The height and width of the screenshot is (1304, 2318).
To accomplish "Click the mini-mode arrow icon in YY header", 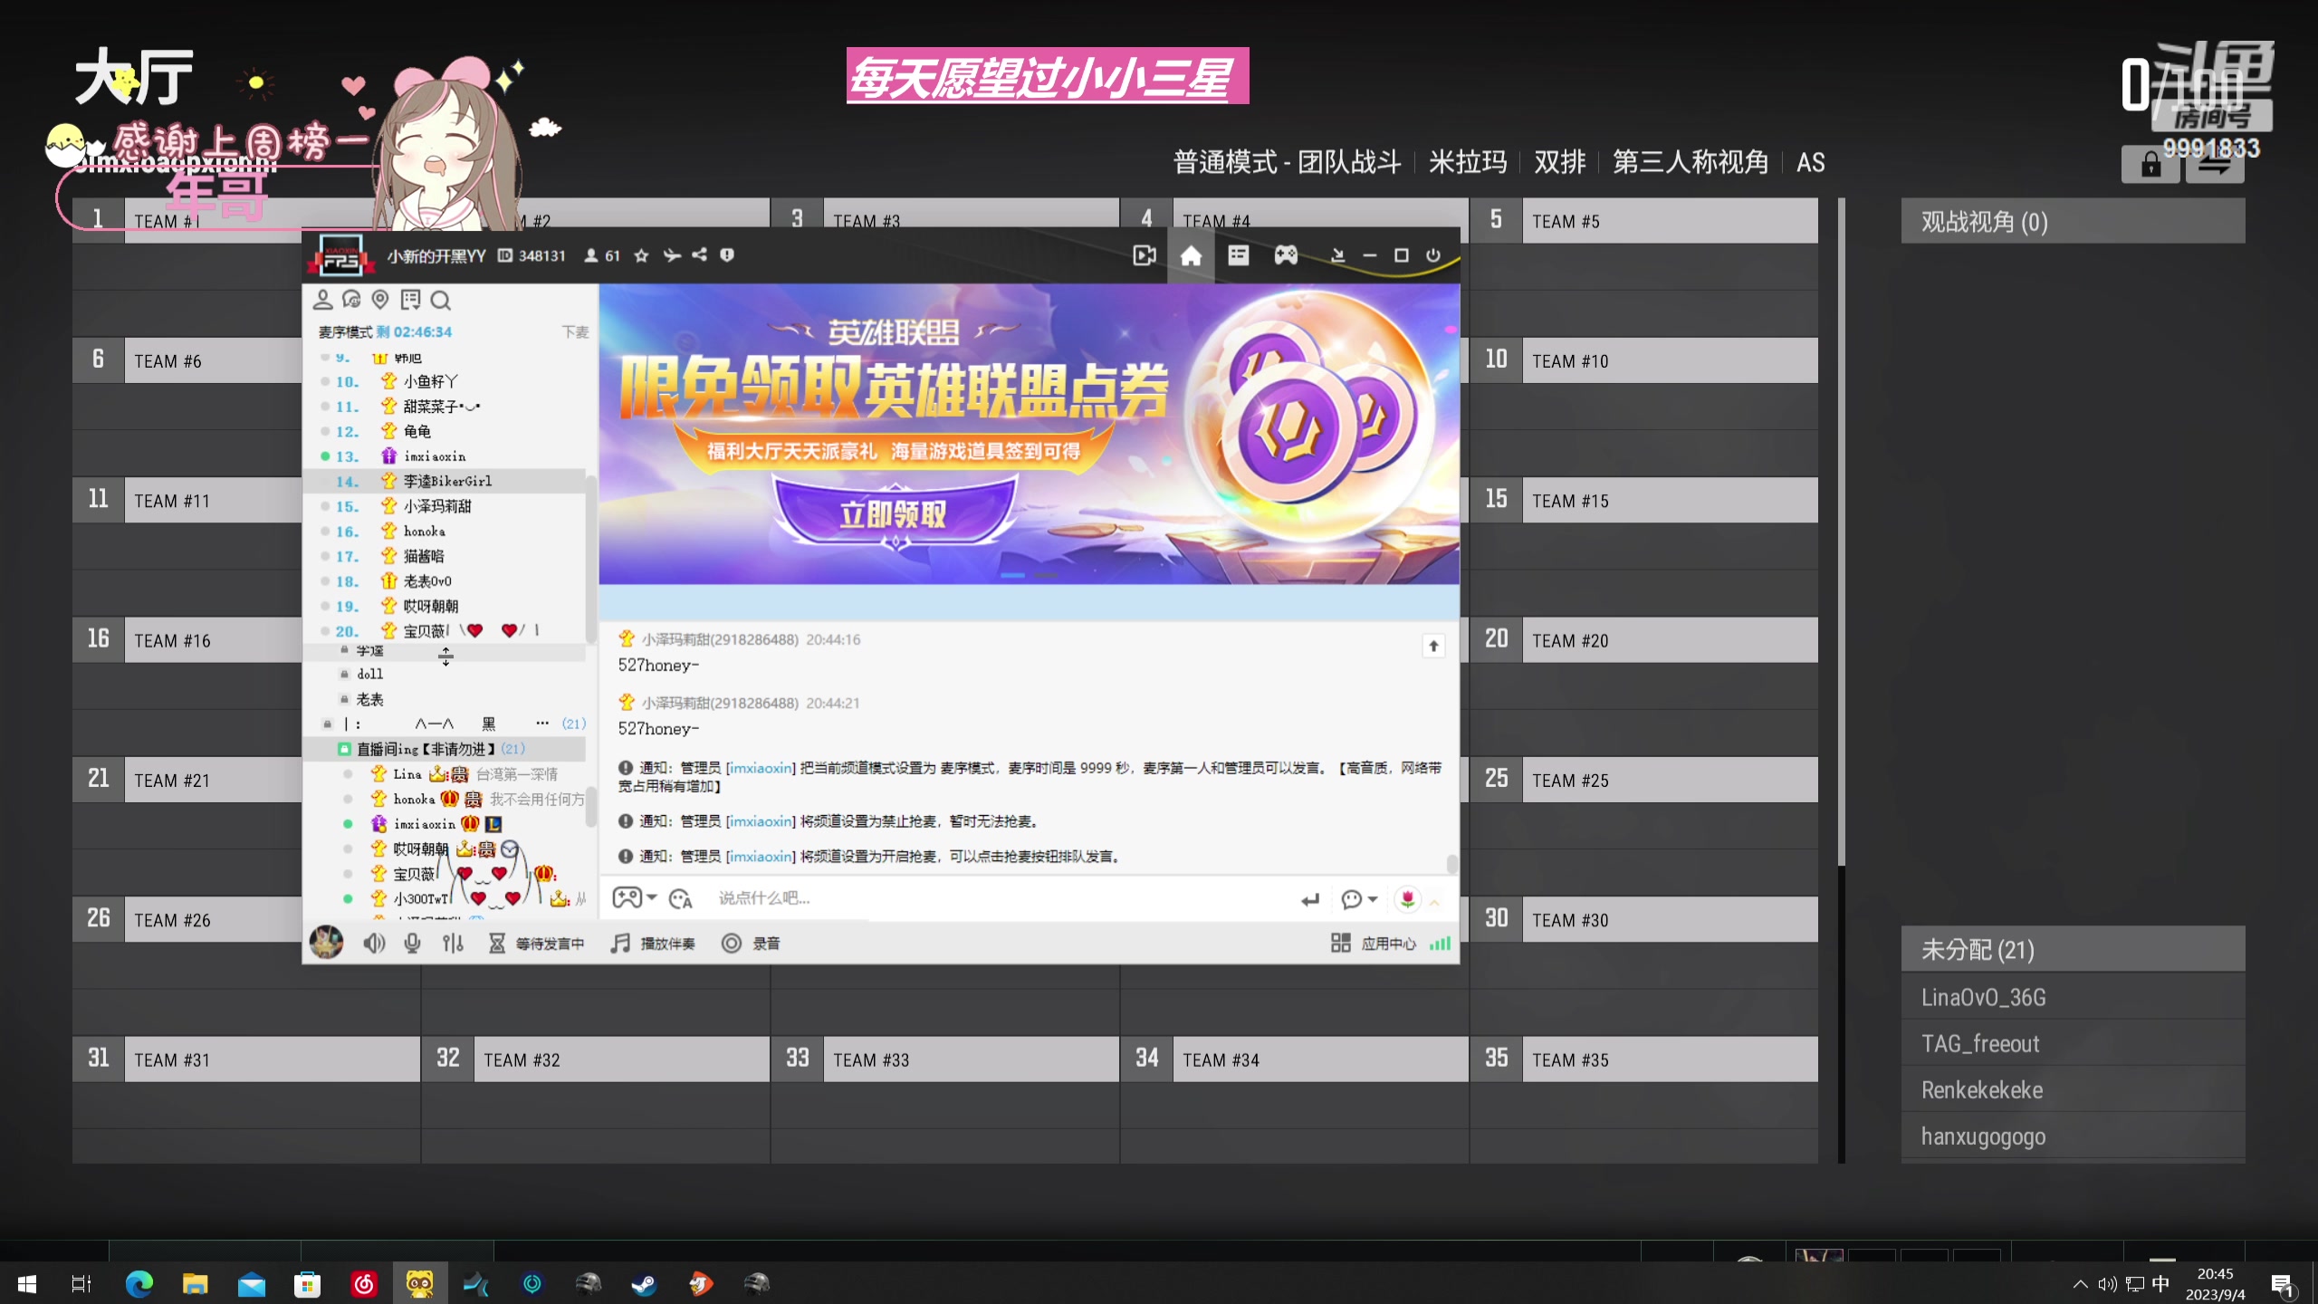I will [x=1337, y=256].
